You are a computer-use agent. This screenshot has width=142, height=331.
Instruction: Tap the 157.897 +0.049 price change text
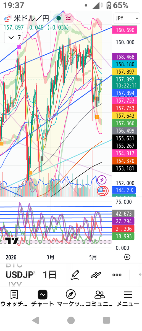[36, 27]
